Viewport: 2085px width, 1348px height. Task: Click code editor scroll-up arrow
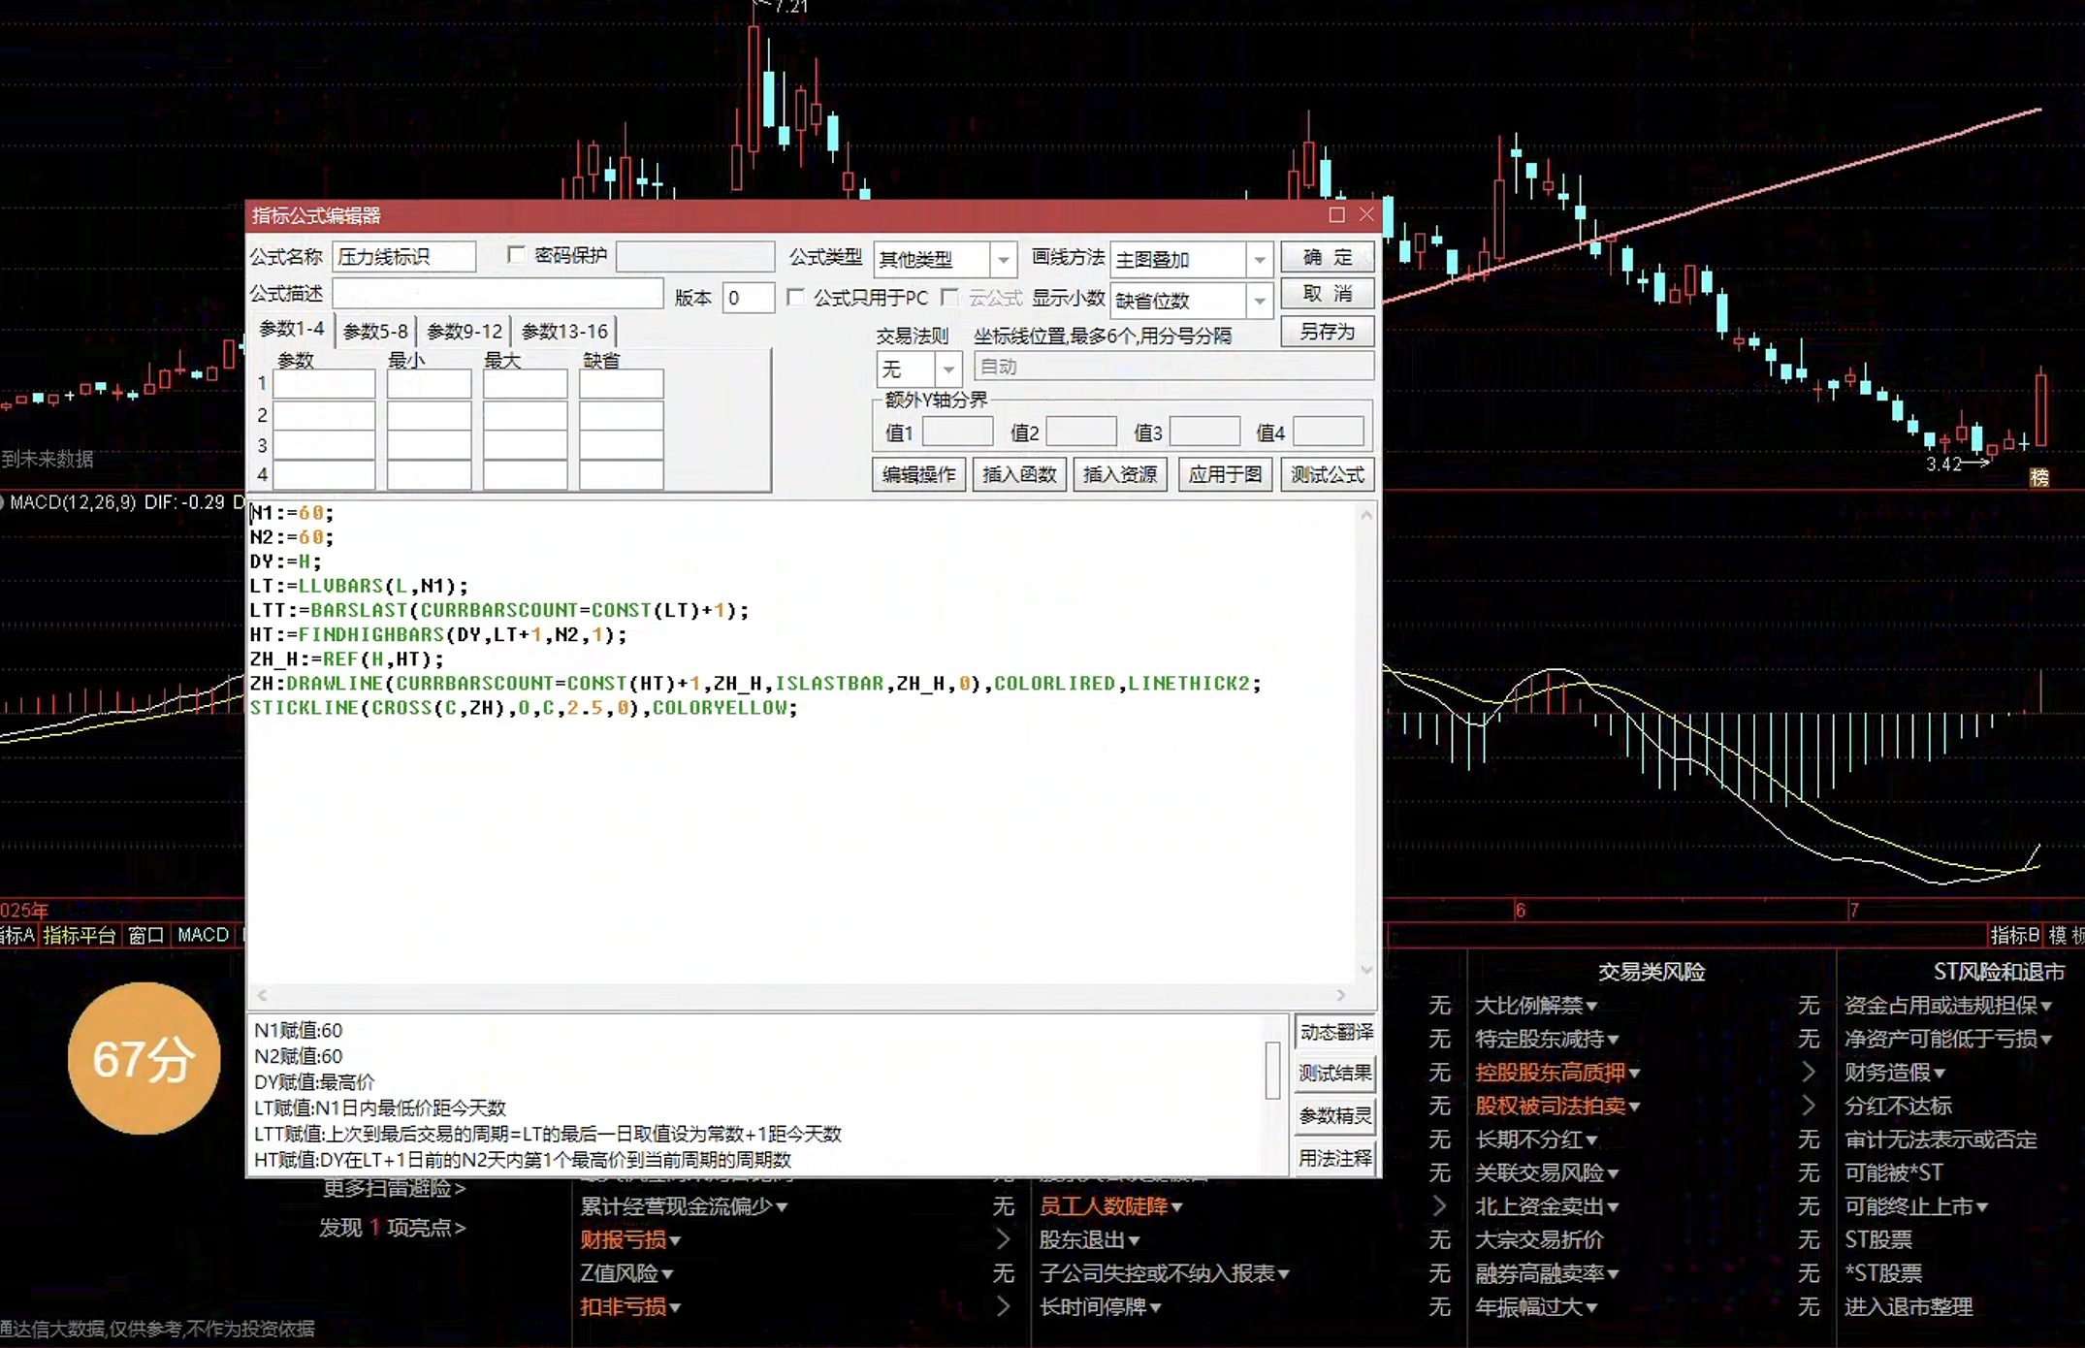coord(1366,515)
